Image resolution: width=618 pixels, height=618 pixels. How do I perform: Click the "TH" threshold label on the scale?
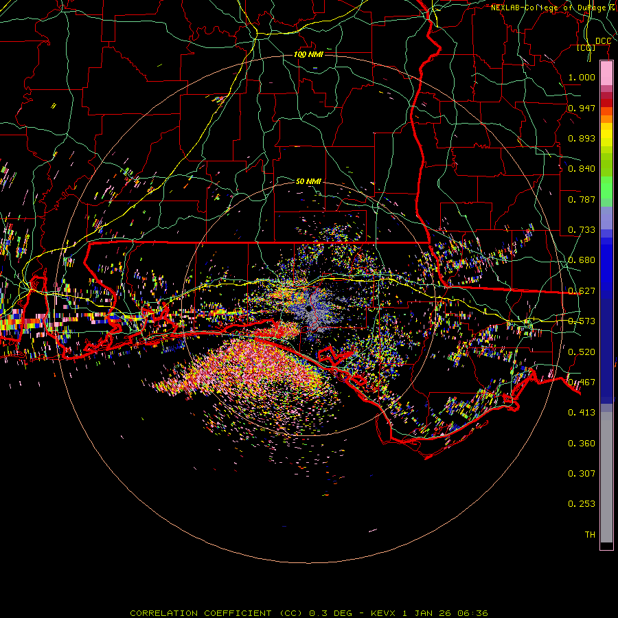(590, 535)
